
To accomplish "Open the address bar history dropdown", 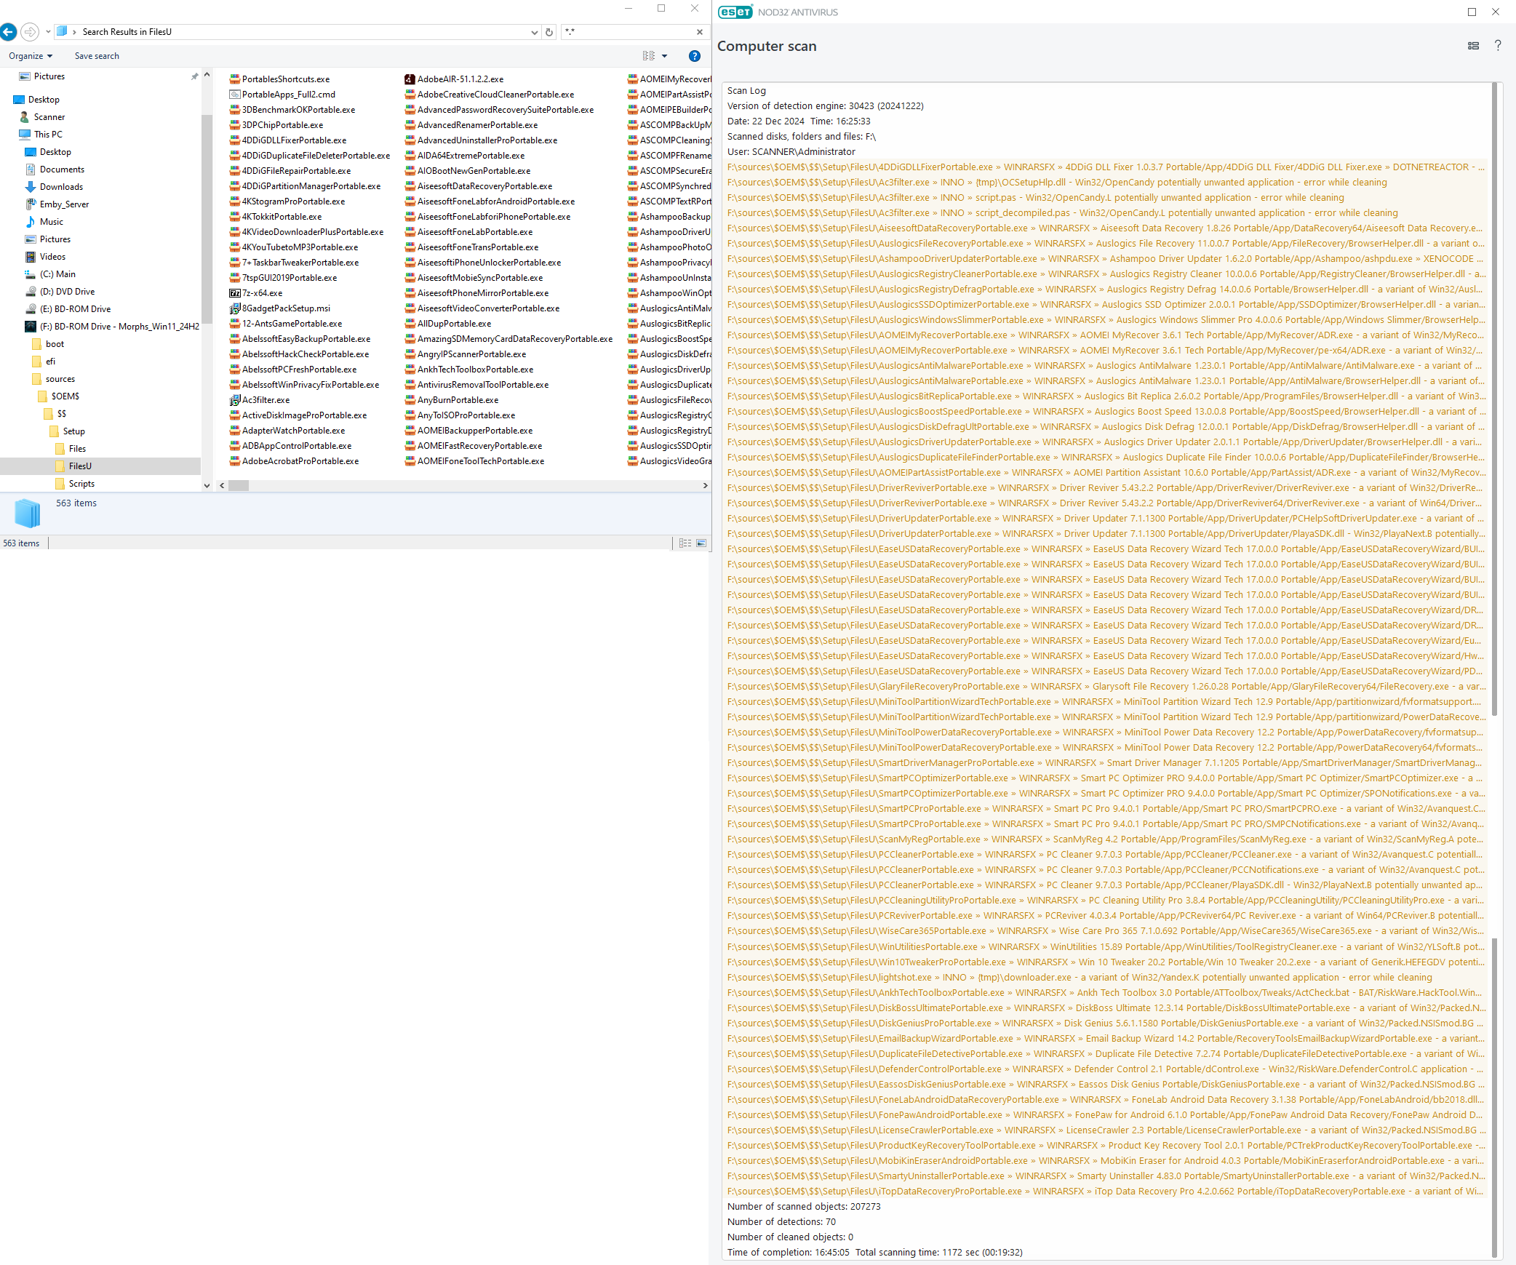I will (x=535, y=32).
